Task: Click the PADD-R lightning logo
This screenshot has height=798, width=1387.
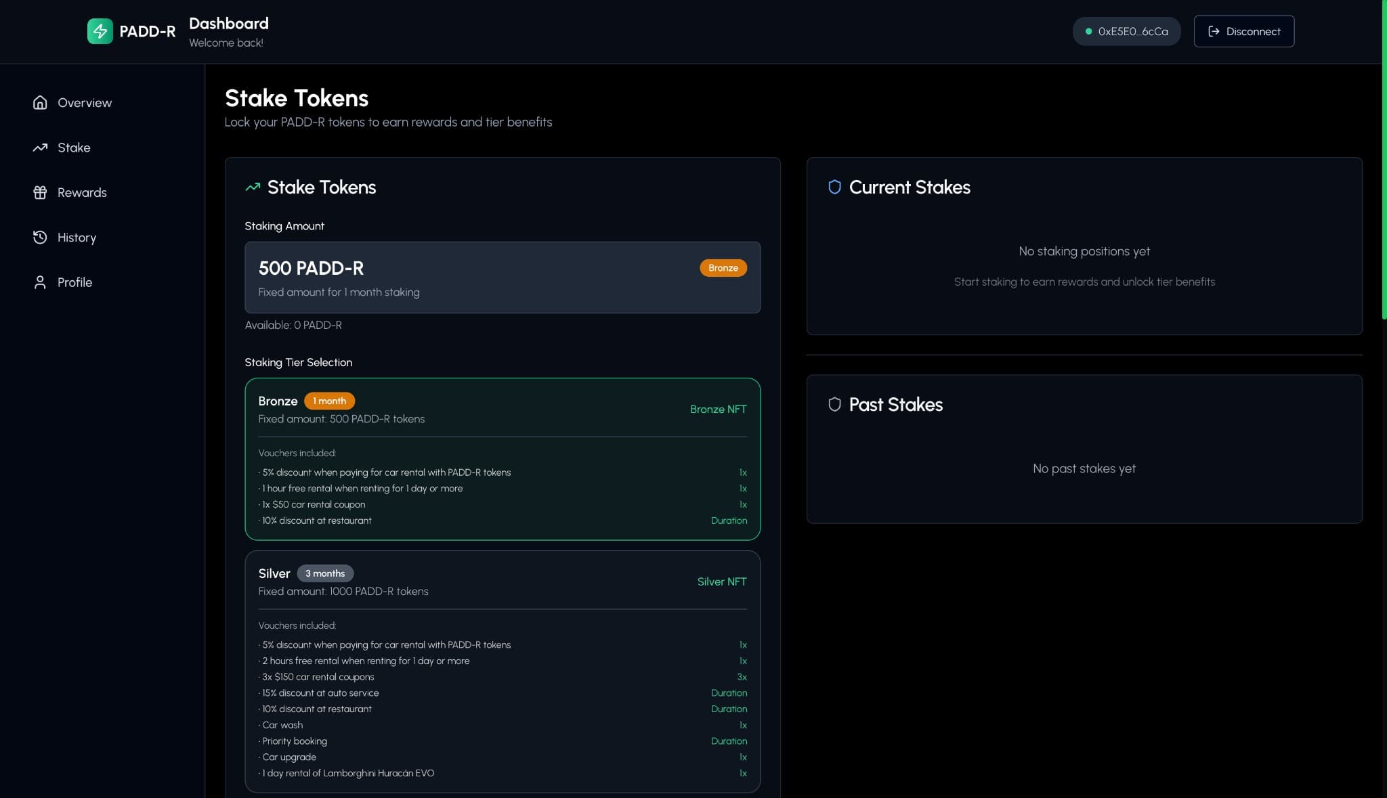Action: pyautogui.click(x=100, y=30)
